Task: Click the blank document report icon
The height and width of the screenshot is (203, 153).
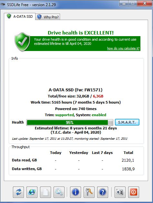Action: click(46, 192)
